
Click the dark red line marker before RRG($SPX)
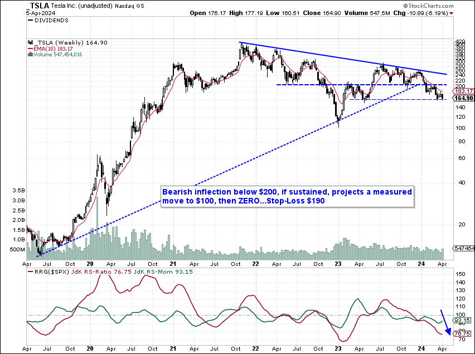point(30,271)
